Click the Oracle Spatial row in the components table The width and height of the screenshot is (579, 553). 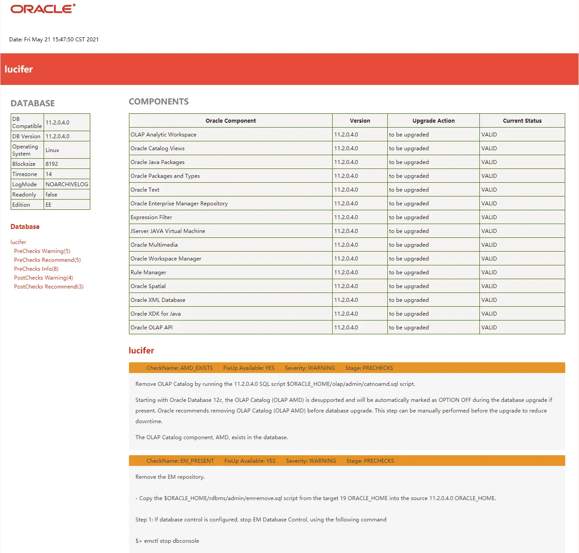[149, 286]
